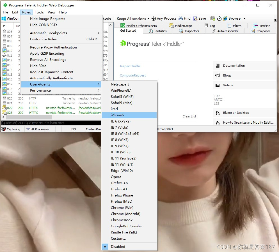Click the Videos film icon

(x=218, y=85)
